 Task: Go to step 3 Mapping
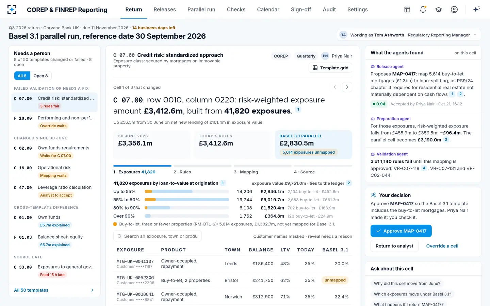[x=263, y=170]
